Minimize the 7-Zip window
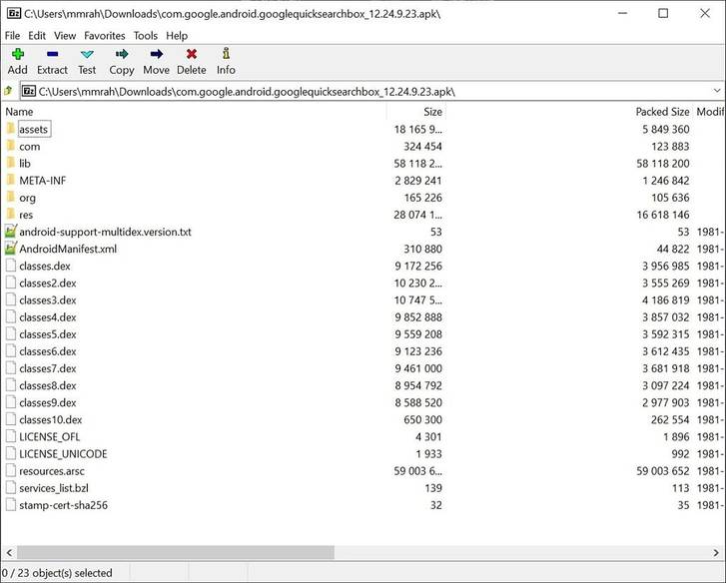Screen dimensions: 726x583 point(623,13)
